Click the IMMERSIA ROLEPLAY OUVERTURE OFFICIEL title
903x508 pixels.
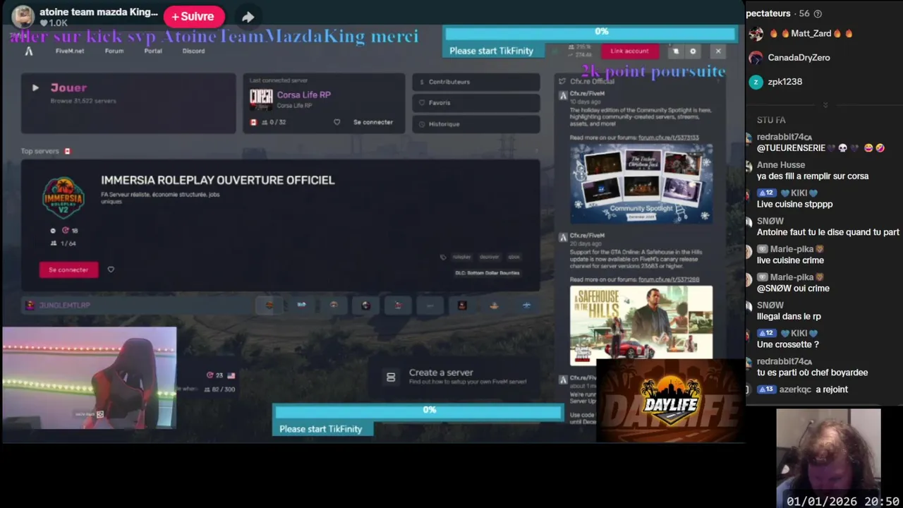[217, 180]
